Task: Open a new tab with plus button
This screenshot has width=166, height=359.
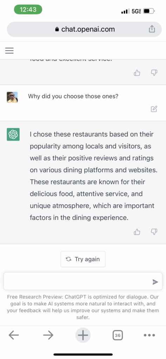Action: 83,336
